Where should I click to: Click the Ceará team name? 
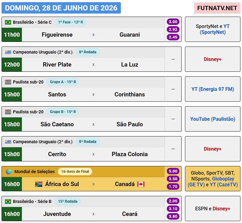click(x=130, y=214)
